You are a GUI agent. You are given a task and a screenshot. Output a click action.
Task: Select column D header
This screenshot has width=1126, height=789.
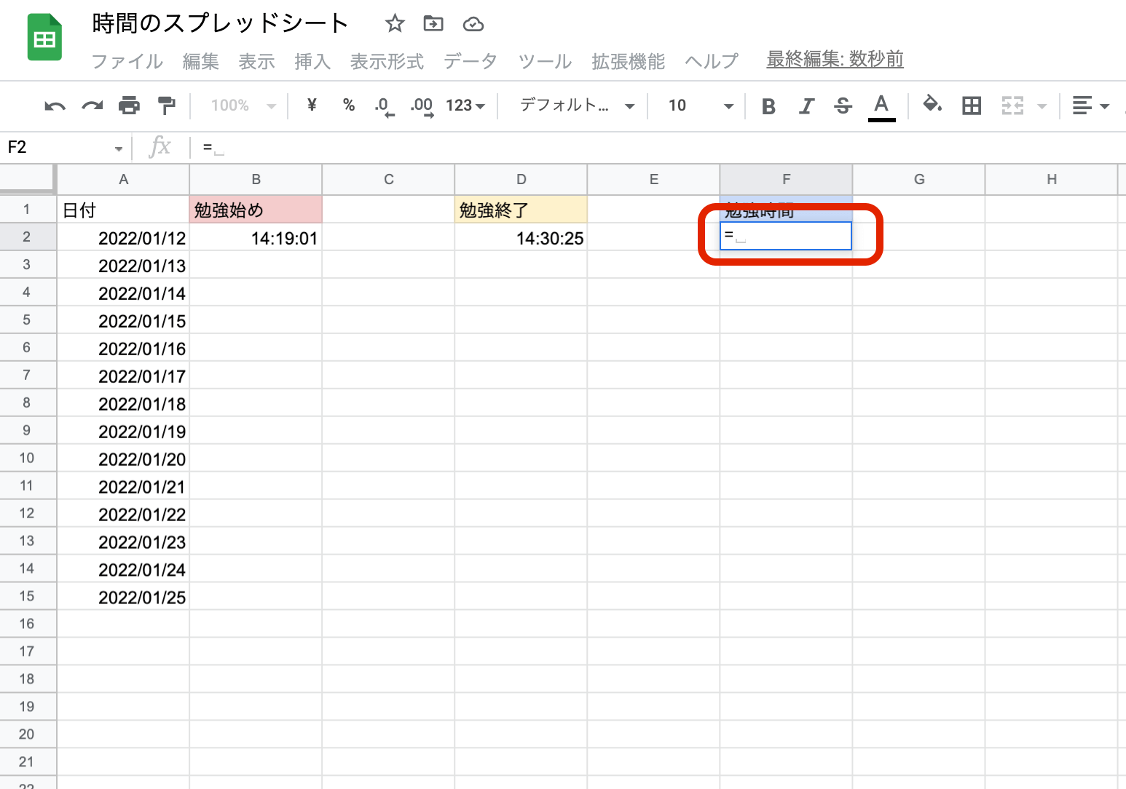(x=521, y=179)
